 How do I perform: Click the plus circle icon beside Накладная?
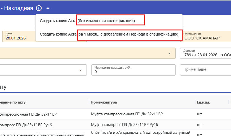coord(39,8)
